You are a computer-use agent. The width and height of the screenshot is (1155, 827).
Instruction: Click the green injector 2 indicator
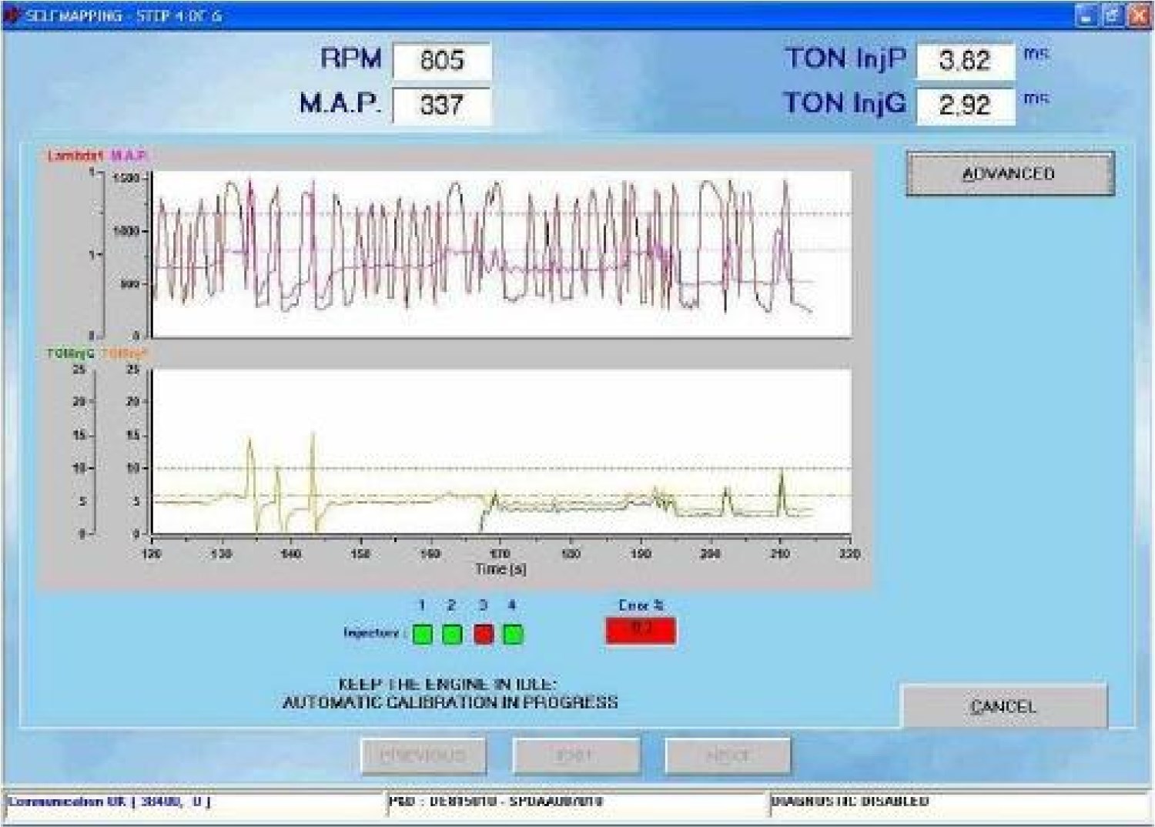pos(452,634)
